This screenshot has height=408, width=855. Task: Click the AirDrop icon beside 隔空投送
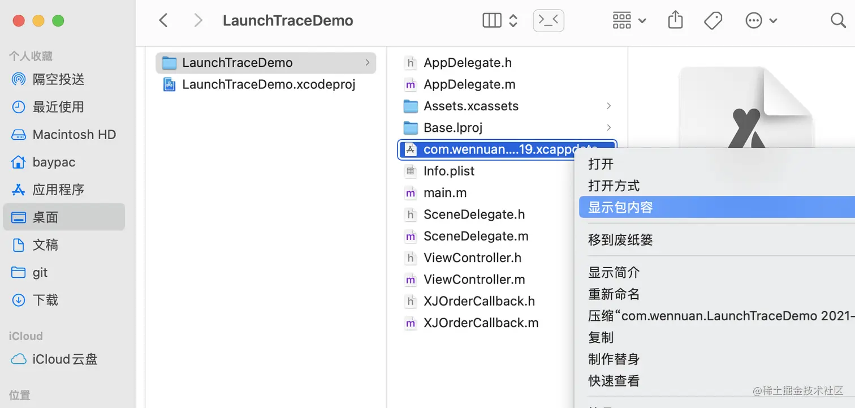[19, 79]
